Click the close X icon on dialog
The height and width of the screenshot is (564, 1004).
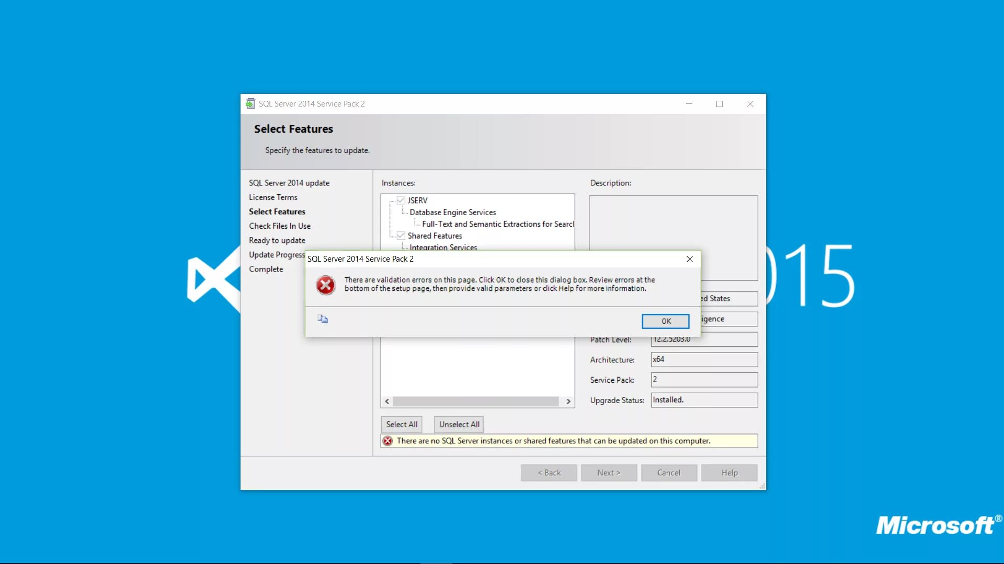pos(690,259)
